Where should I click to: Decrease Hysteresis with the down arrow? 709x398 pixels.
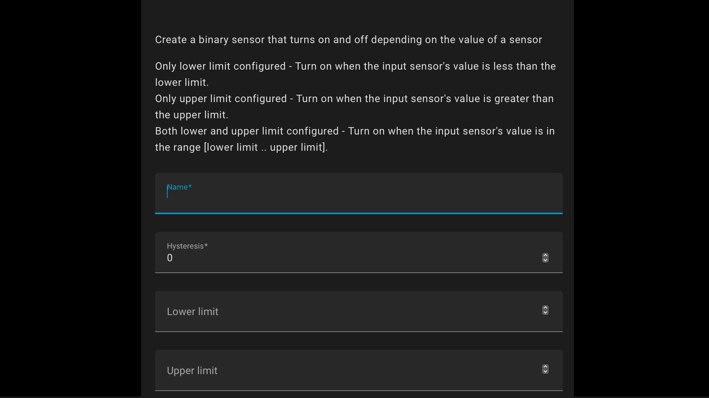coord(545,260)
